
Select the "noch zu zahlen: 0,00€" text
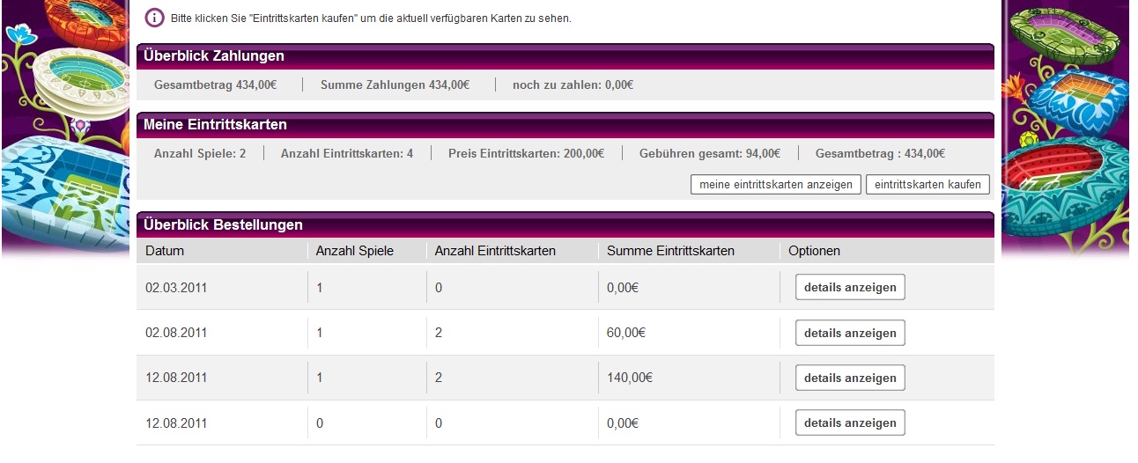[573, 85]
